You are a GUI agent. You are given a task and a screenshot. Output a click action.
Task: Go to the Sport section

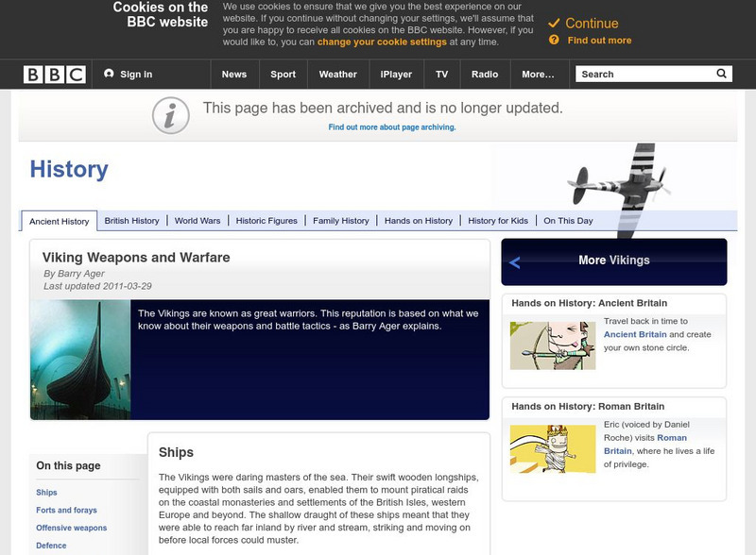coord(283,75)
